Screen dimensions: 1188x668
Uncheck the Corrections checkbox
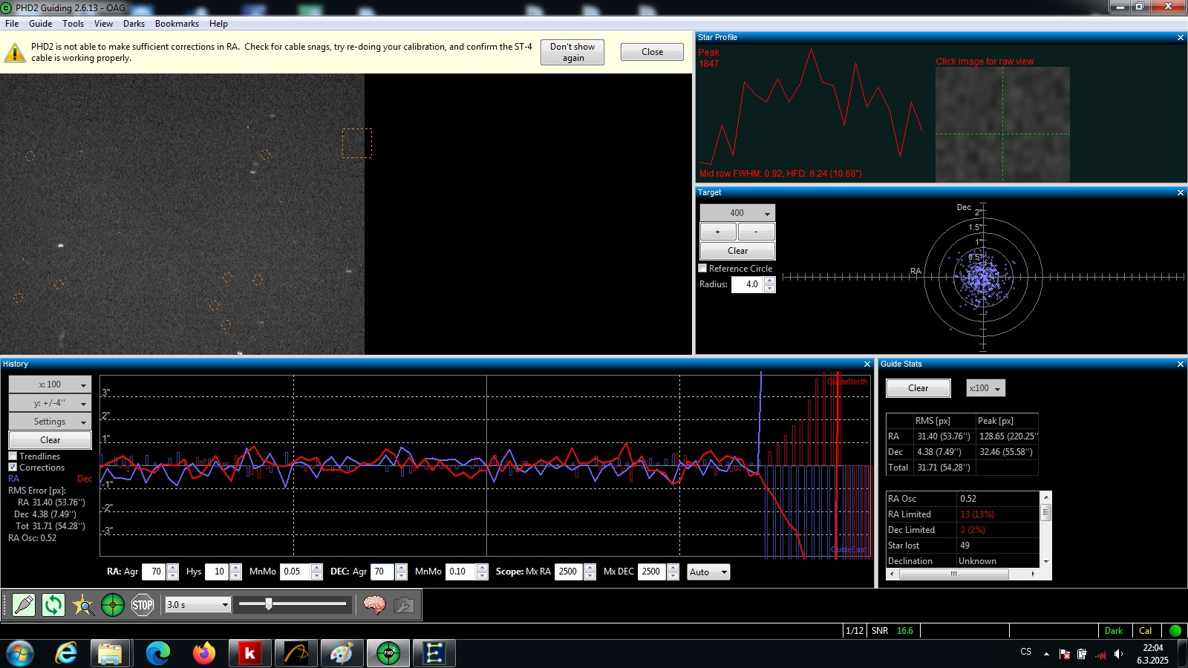13,468
